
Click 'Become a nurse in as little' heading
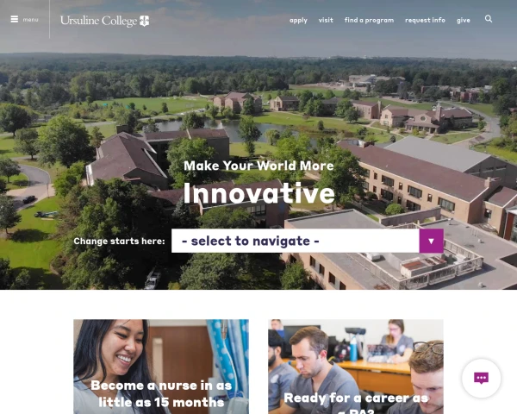161,394
